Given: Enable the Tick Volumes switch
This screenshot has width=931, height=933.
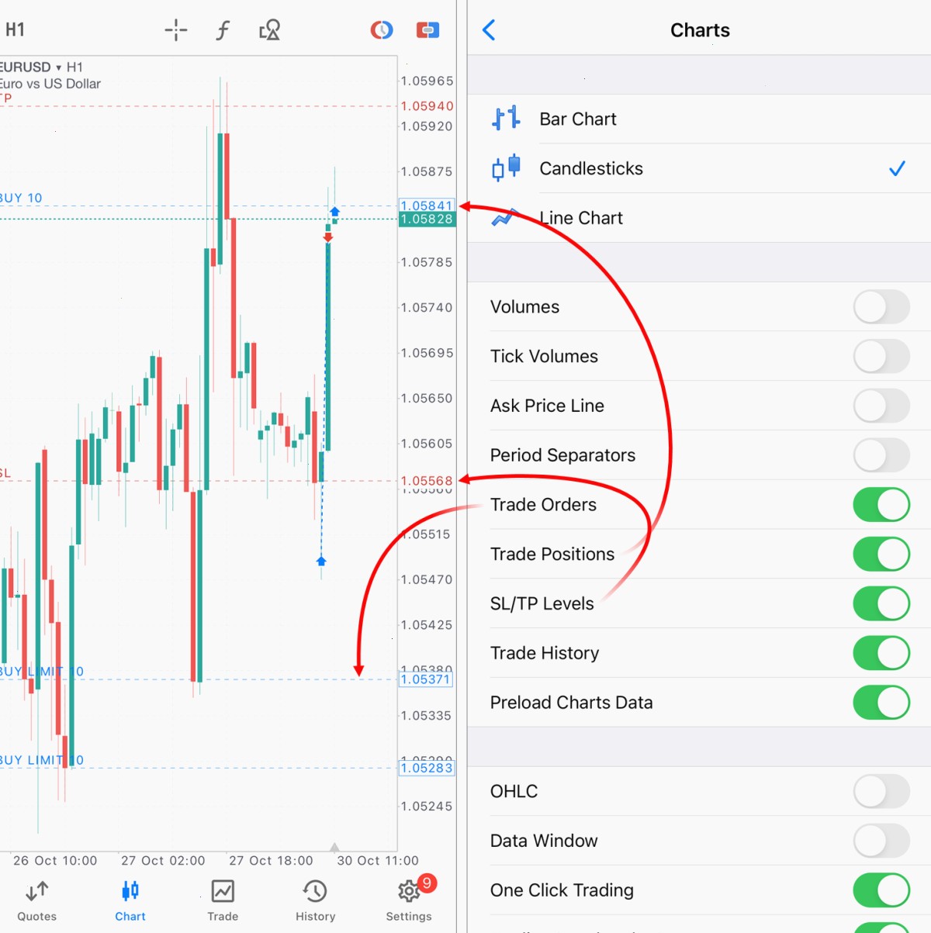Looking at the screenshot, I should (x=881, y=357).
